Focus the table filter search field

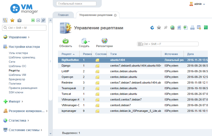pyautogui.click(x=168, y=44)
